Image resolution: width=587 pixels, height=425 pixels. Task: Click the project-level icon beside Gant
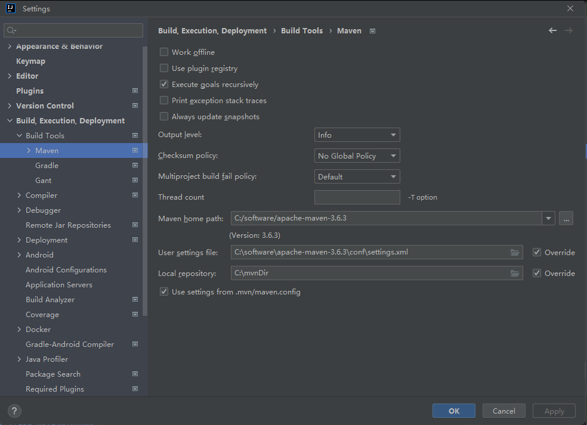[135, 181]
